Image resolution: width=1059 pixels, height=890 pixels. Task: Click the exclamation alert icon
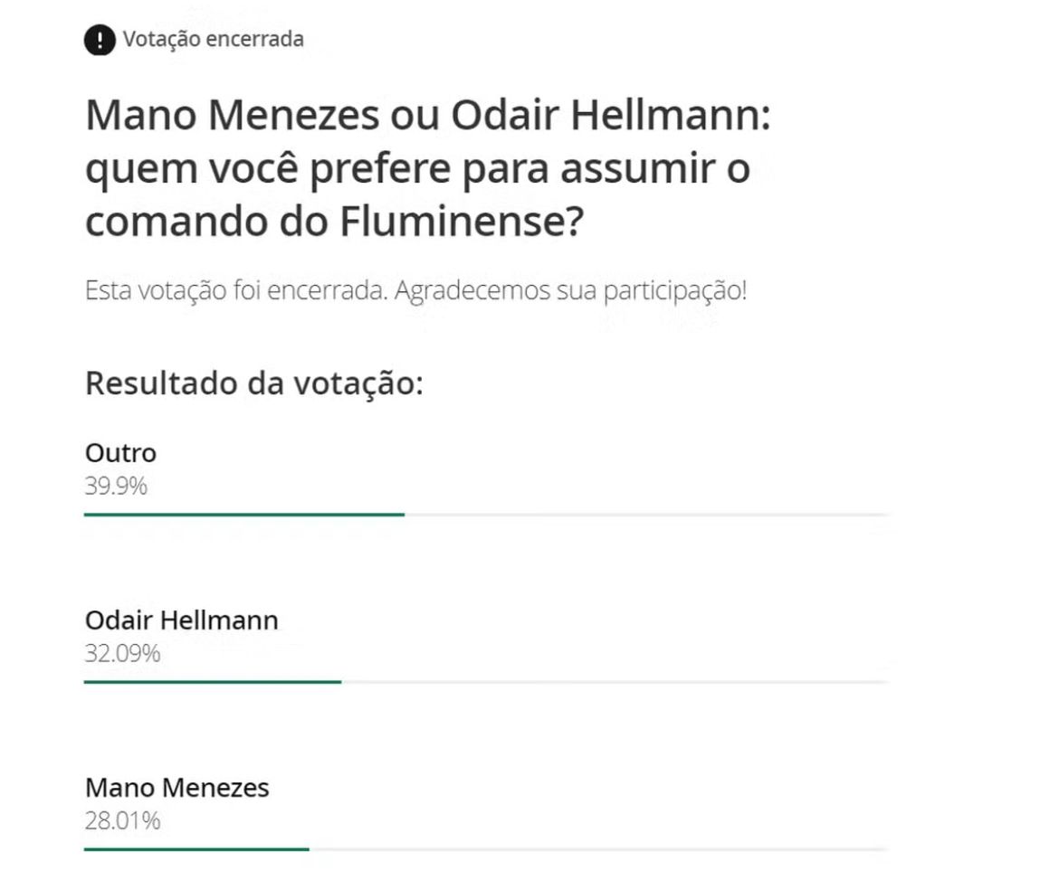(100, 40)
